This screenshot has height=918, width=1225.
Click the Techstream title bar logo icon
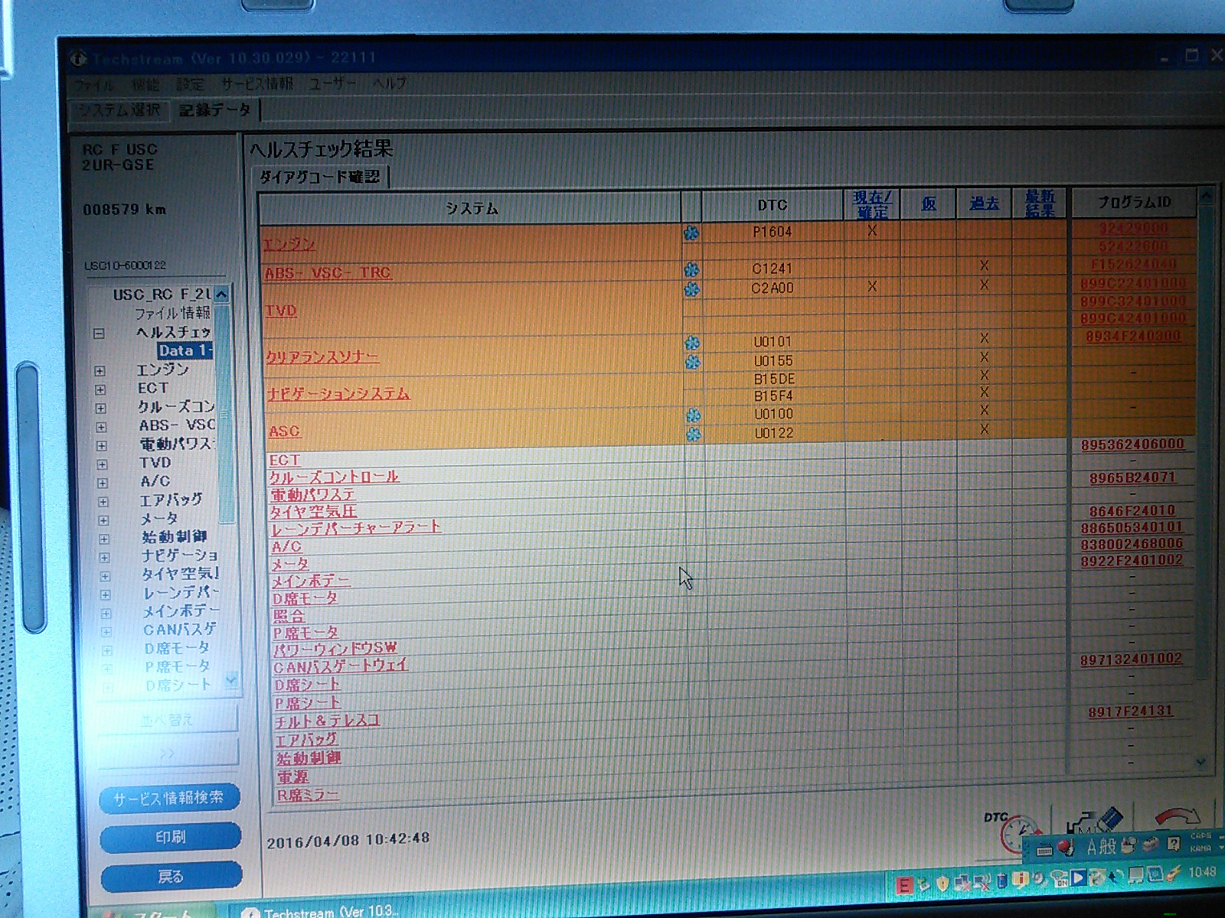point(79,58)
